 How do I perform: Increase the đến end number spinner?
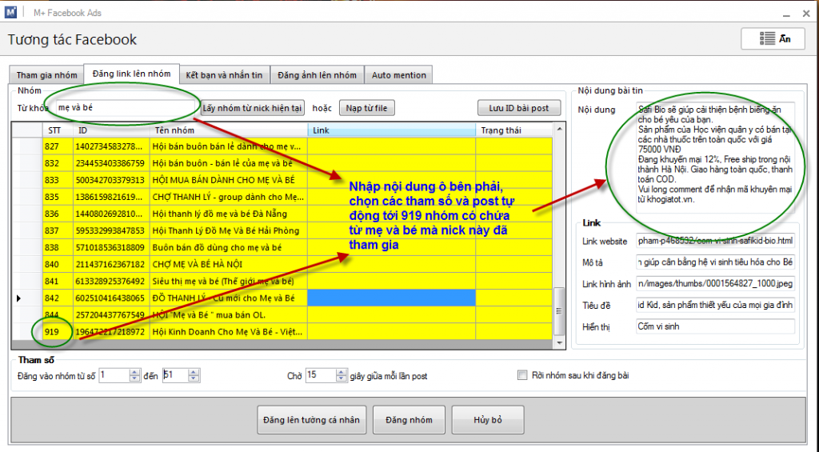tap(194, 372)
